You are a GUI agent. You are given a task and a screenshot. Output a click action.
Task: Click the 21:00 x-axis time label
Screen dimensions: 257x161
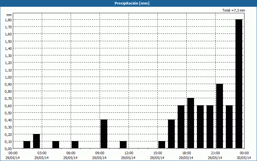pyautogui.click(x=215, y=153)
